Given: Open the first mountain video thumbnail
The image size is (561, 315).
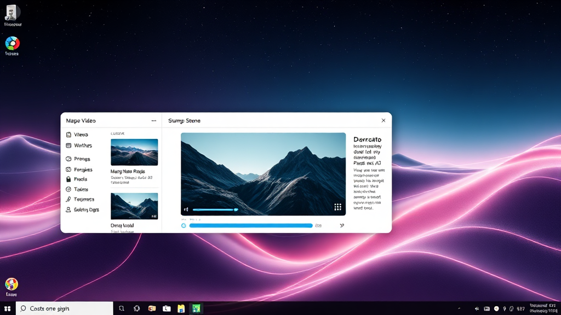Looking at the screenshot, I should click(134, 152).
